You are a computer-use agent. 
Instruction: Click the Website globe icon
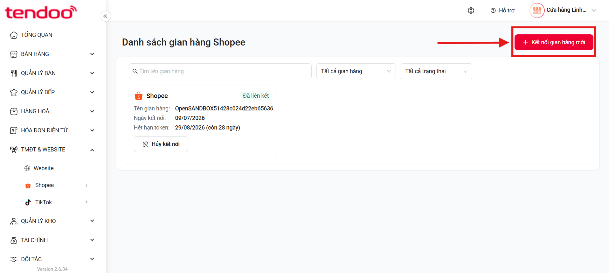(x=27, y=168)
